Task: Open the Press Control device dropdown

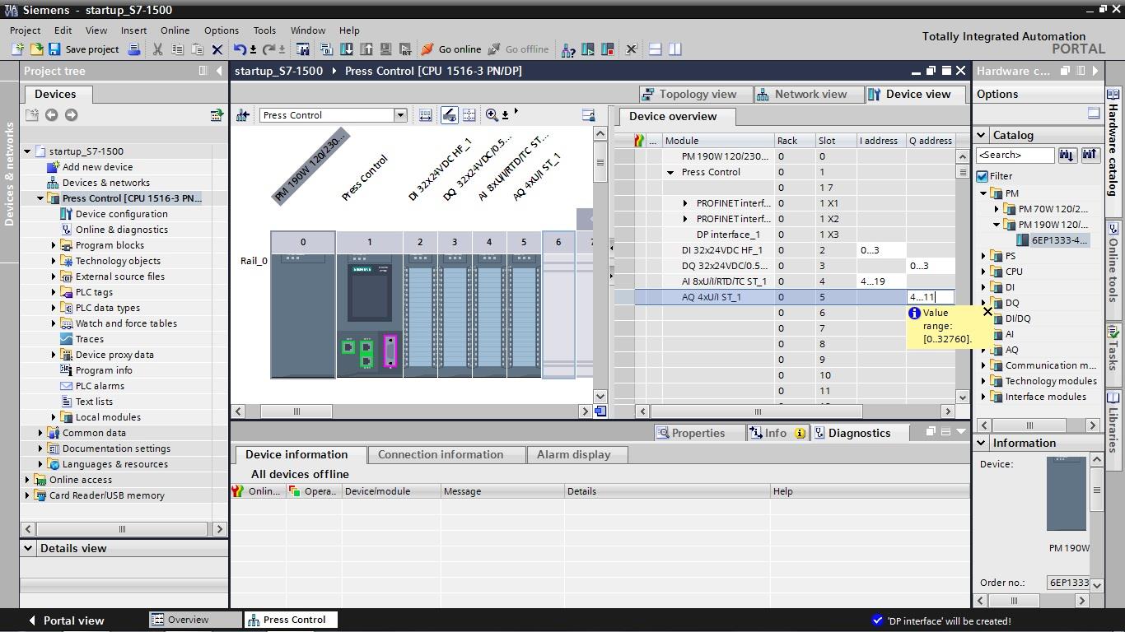Action: click(x=400, y=115)
